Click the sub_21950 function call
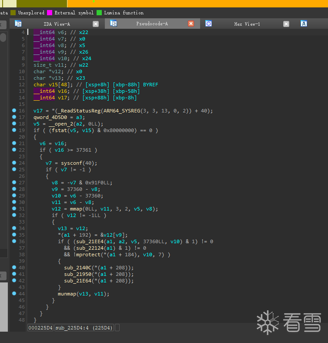The image size is (328, 343). [77, 274]
